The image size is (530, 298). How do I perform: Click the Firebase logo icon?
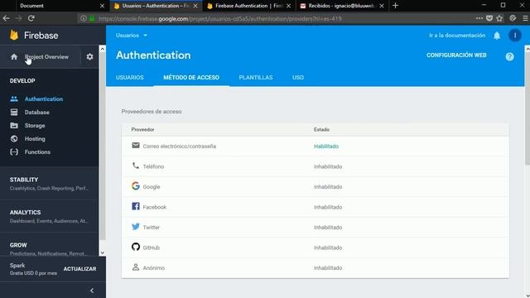(14, 35)
